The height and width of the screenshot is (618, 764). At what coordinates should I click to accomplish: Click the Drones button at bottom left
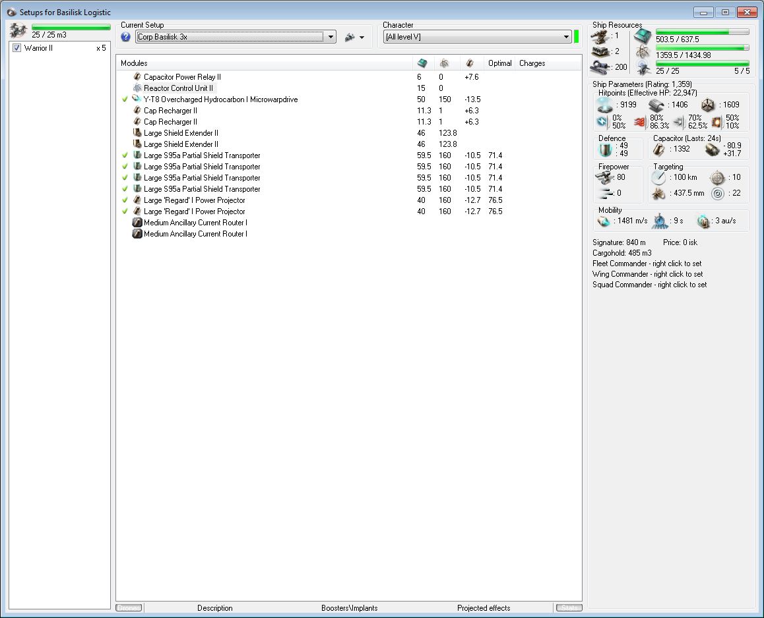coord(129,607)
